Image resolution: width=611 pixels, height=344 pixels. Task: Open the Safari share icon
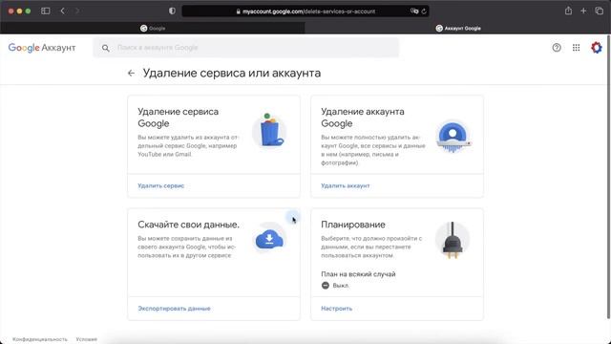(x=568, y=11)
